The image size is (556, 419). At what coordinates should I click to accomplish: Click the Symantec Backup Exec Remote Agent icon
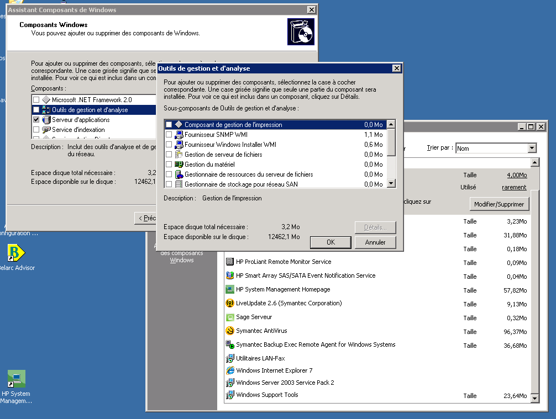[x=230, y=344]
